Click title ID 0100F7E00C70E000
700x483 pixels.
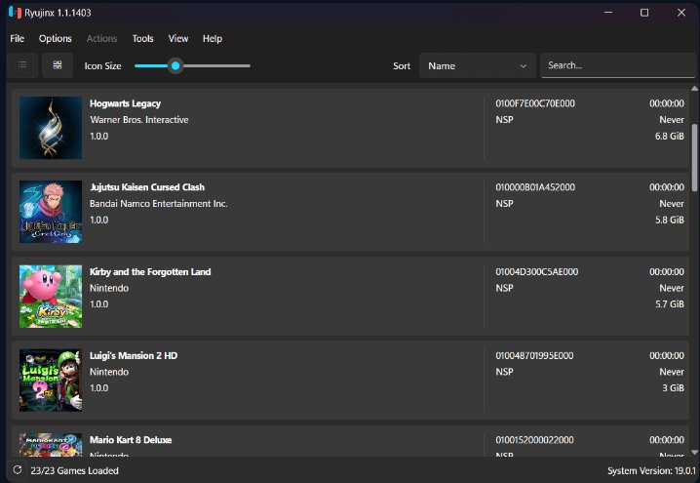click(535, 103)
